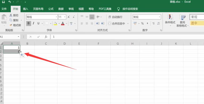Open the 文件 menu
Viewport: 204px width, 104px height.
pyautogui.click(x=4, y=9)
